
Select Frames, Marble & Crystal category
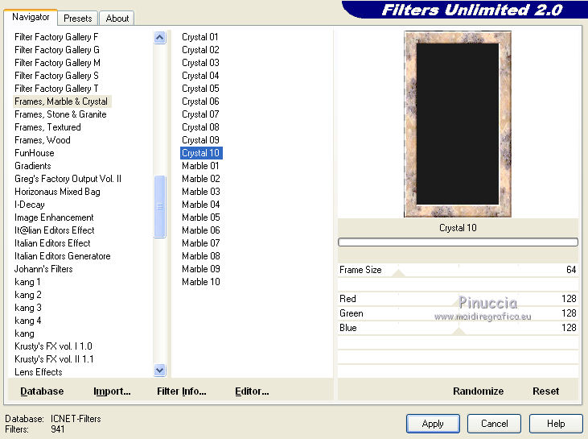pos(62,101)
